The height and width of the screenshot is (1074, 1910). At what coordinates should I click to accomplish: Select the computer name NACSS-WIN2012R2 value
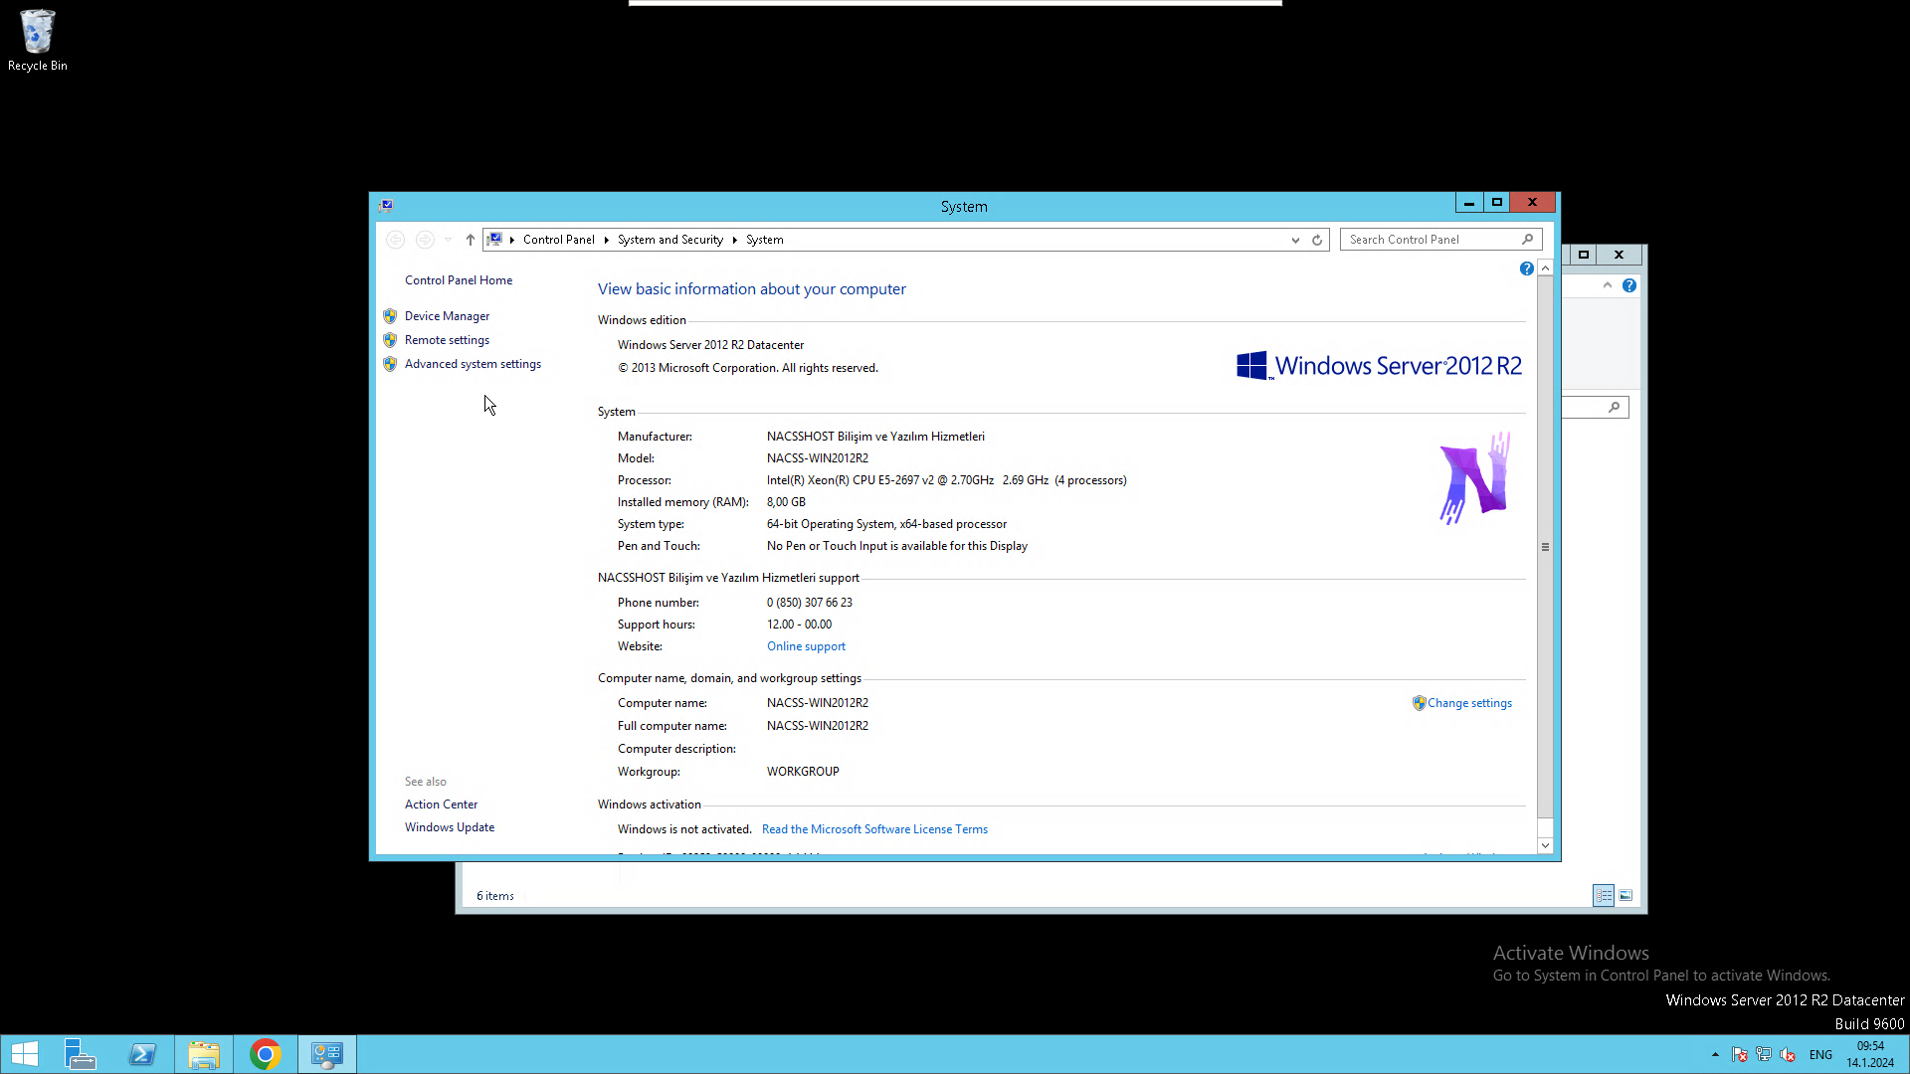pos(817,703)
